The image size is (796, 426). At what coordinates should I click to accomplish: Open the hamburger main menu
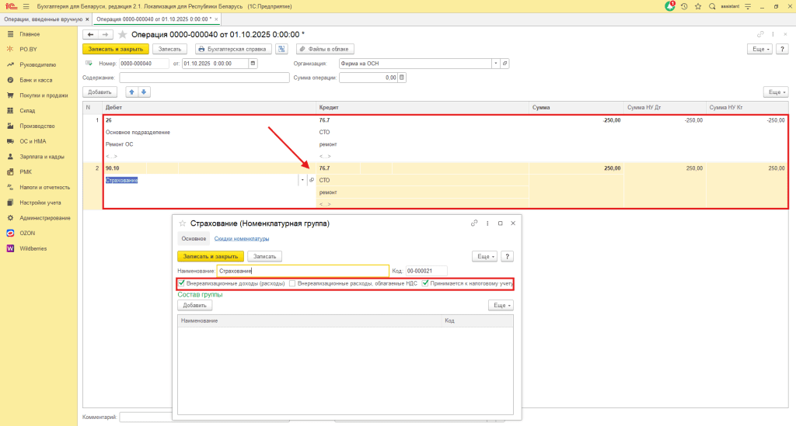tap(26, 6)
